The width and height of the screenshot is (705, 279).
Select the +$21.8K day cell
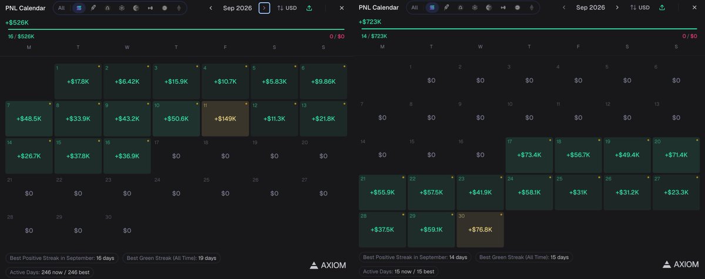323,118
